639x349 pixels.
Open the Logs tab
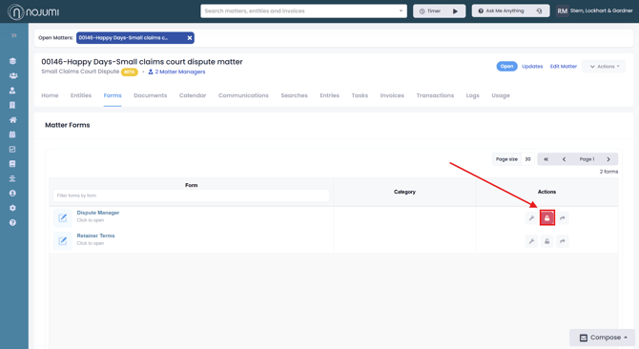click(473, 95)
